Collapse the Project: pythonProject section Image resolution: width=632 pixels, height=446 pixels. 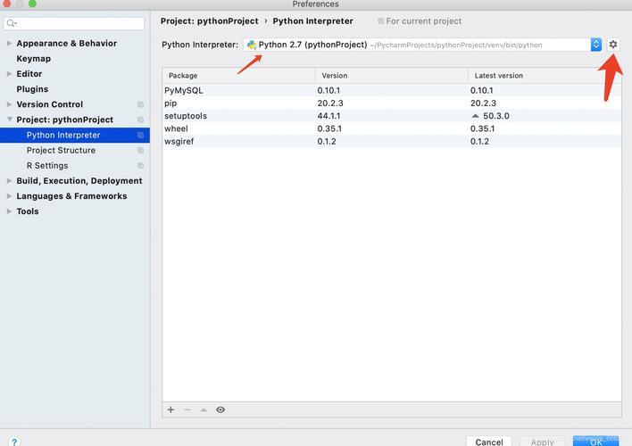[x=9, y=120]
